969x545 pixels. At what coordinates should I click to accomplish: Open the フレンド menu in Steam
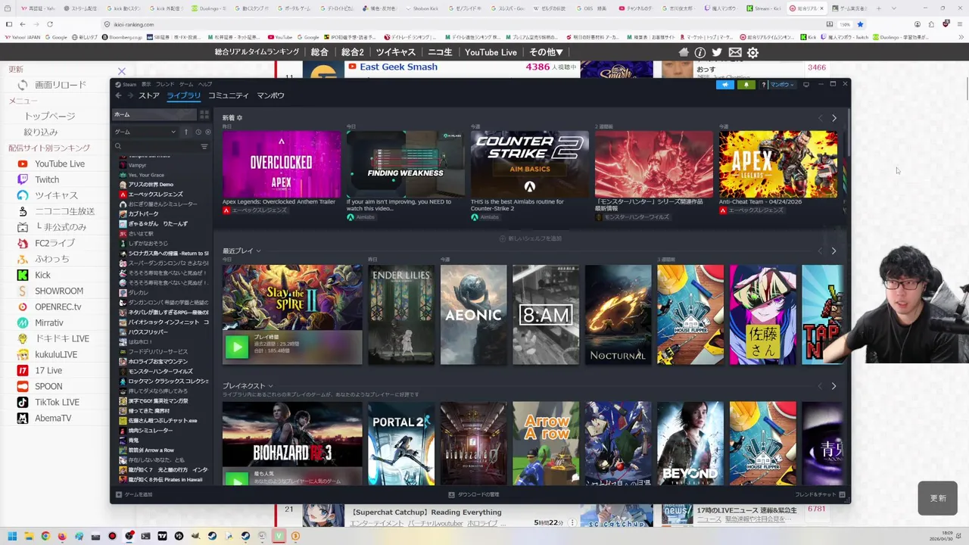point(164,84)
